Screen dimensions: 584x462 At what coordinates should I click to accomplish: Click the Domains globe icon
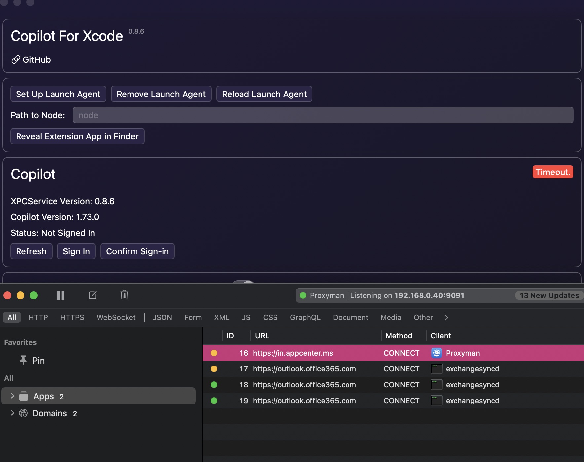click(23, 413)
